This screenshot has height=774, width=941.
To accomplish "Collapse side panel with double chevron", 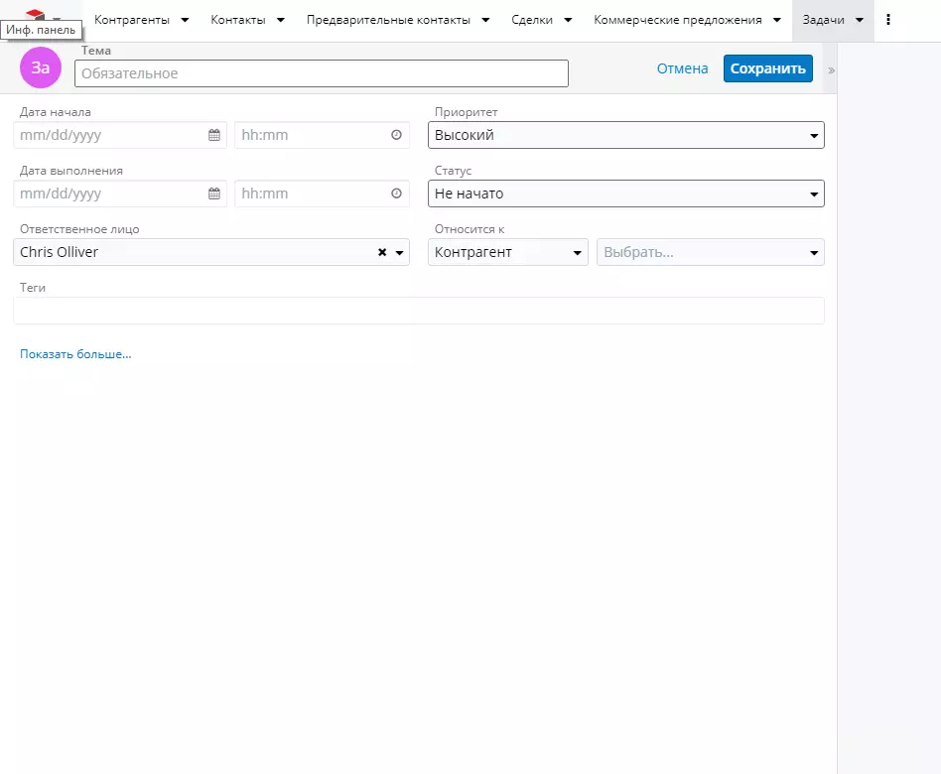I will (x=831, y=70).
